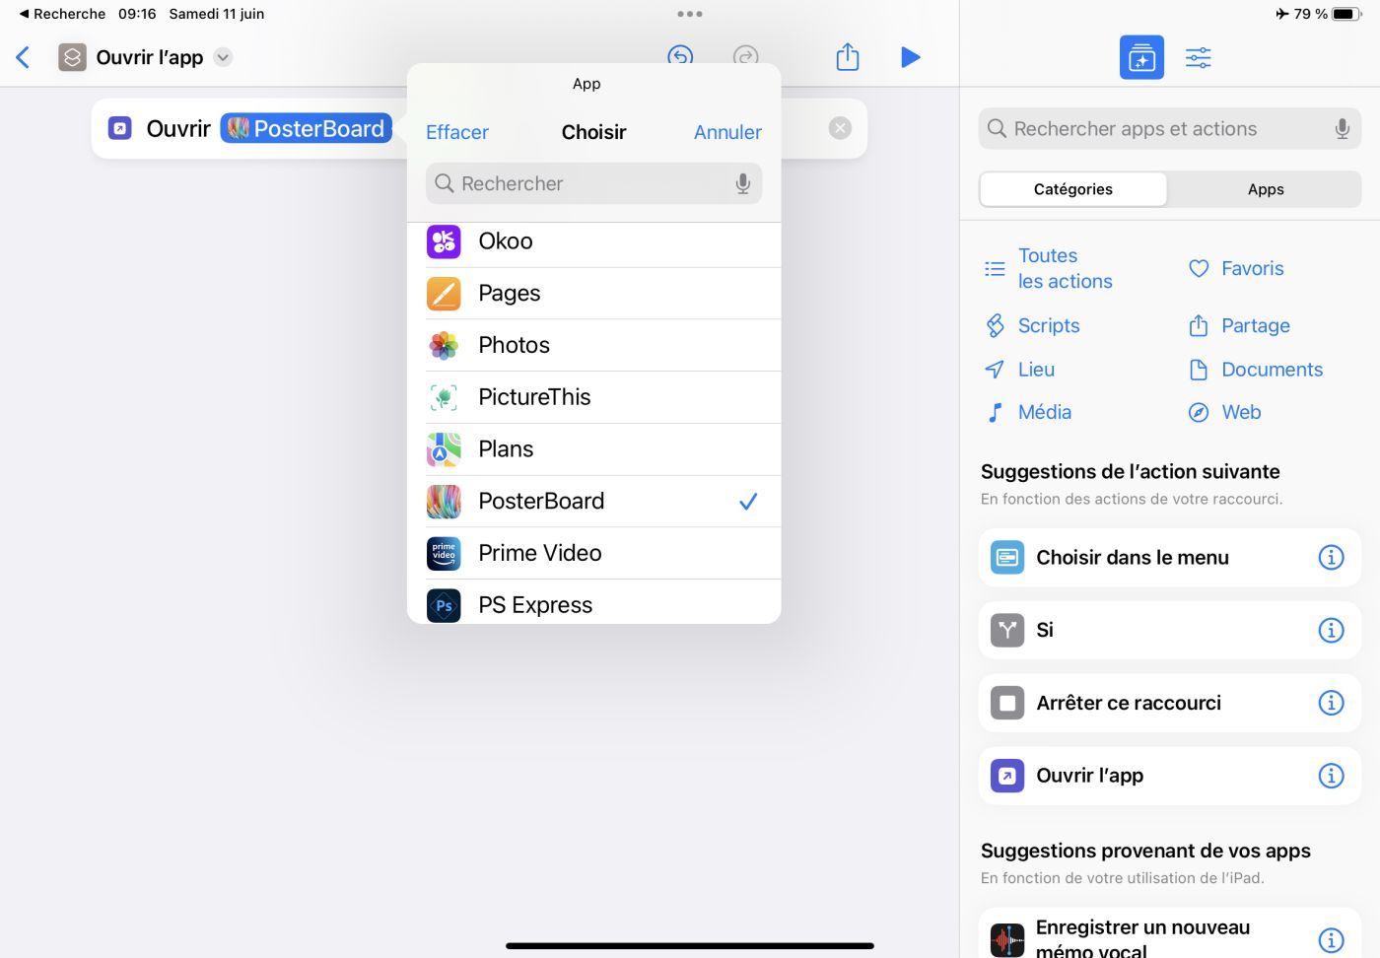The image size is (1380, 958).
Task: Open the Partage category
Action: click(x=1240, y=325)
